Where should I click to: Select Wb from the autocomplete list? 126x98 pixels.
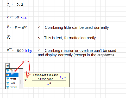pos(12,83)
